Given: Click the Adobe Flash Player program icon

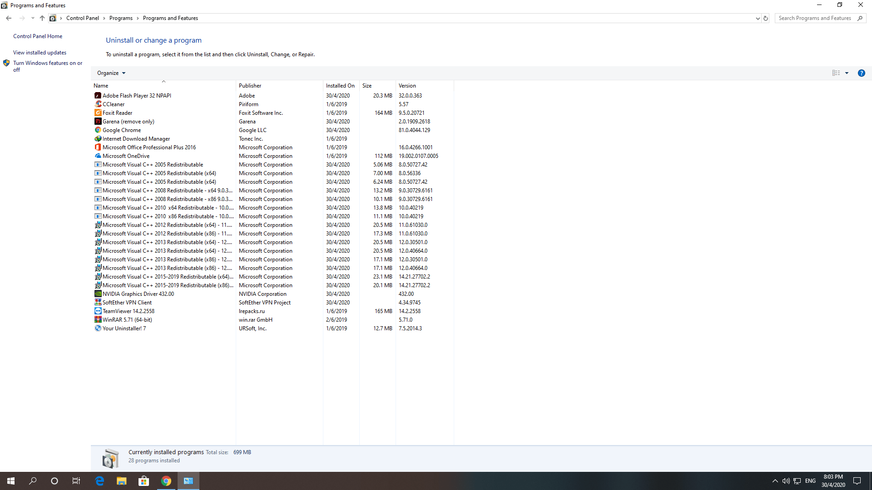Looking at the screenshot, I should (98, 96).
